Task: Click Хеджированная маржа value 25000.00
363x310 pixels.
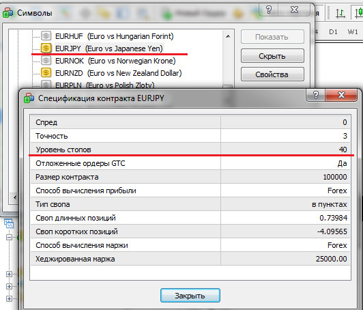Action: coord(332,259)
